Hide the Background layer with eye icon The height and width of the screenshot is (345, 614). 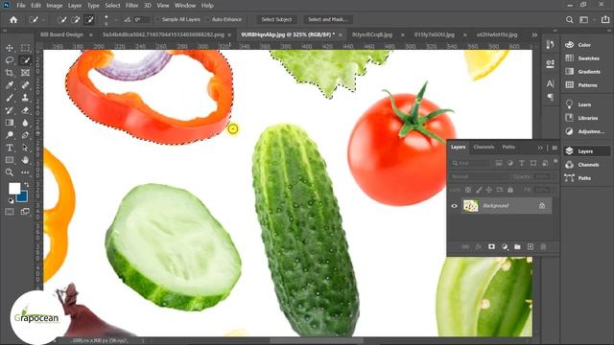[454, 206]
